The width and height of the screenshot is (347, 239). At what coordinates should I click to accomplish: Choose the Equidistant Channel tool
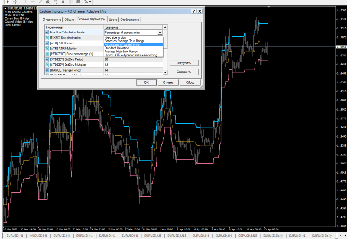point(48,2)
